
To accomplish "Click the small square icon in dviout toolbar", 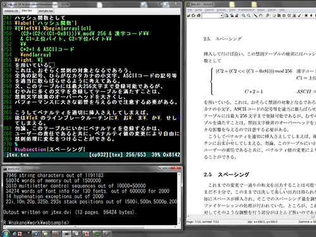I will 284,15.
